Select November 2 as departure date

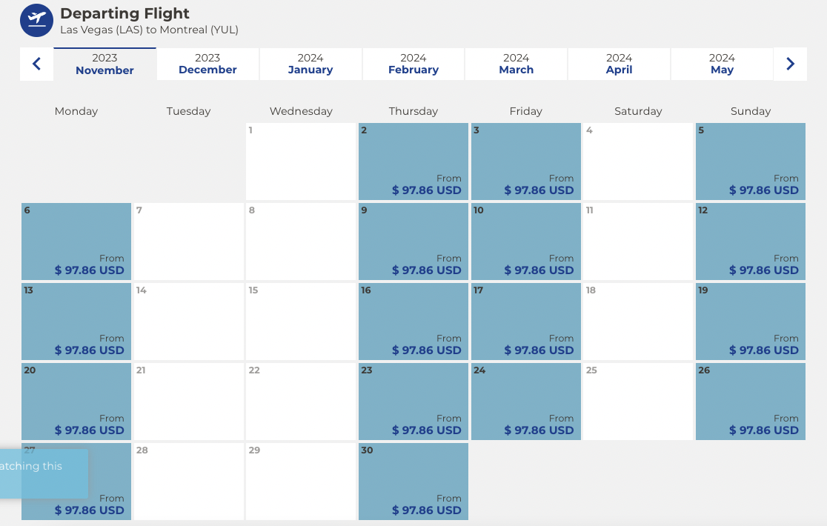413,162
